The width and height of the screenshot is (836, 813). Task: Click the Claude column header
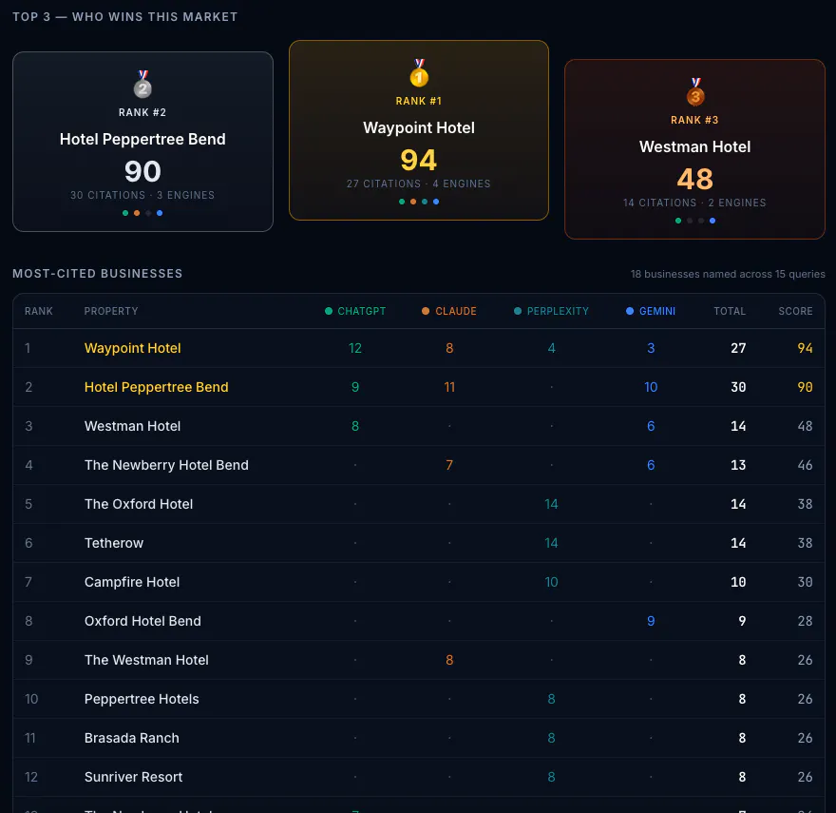[449, 311]
